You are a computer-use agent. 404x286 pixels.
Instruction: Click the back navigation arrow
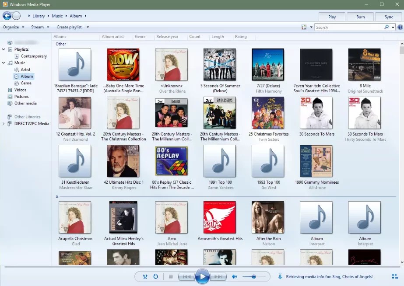coord(7,16)
